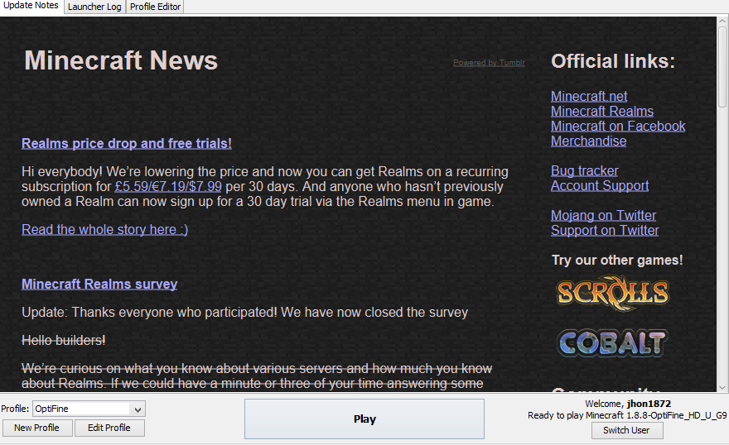Click the Switch User button
Viewport: 729px width, 445px height.
click(627, 430)
